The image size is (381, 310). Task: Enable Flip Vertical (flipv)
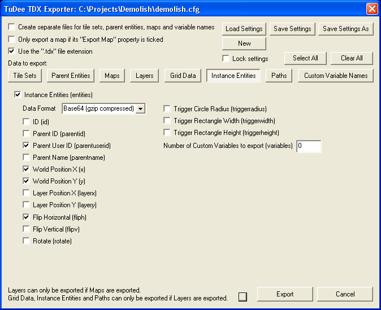(26, 229)
